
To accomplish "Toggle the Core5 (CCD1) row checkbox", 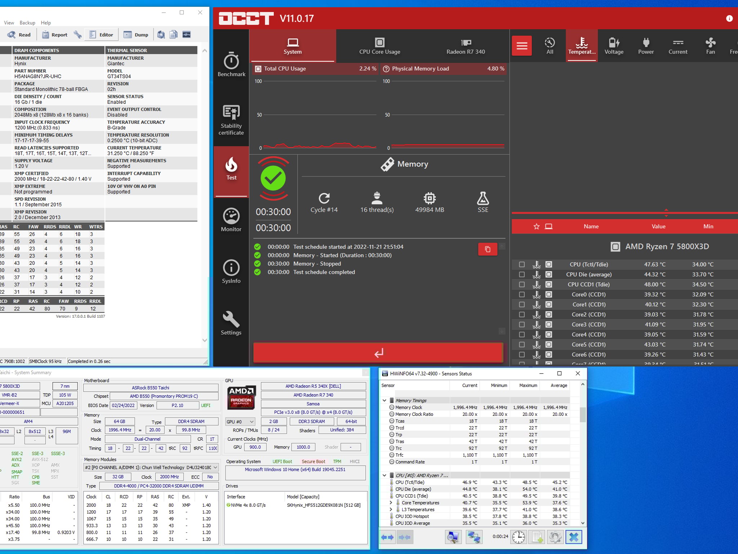I will pos(521,344).
